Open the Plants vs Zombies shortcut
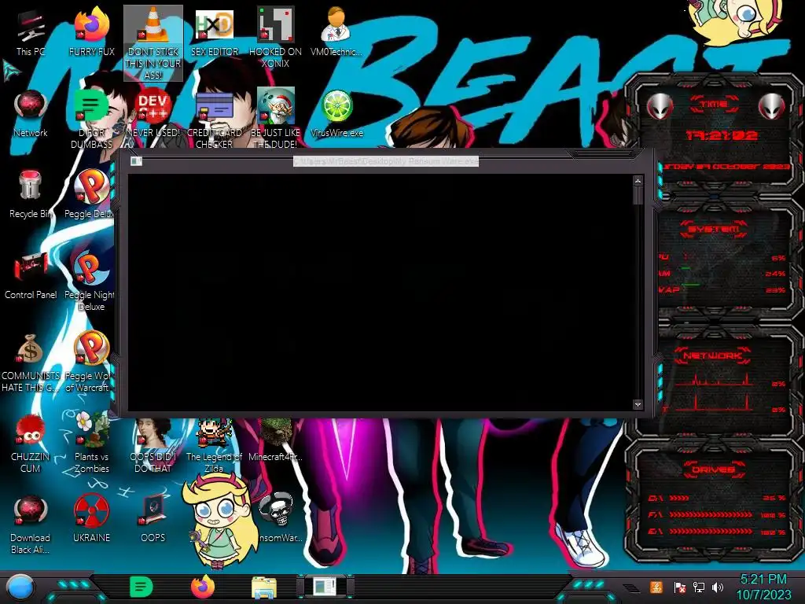The height and width of the screenshot is (604, 805). pyautogui.click(x=91, y=443)
